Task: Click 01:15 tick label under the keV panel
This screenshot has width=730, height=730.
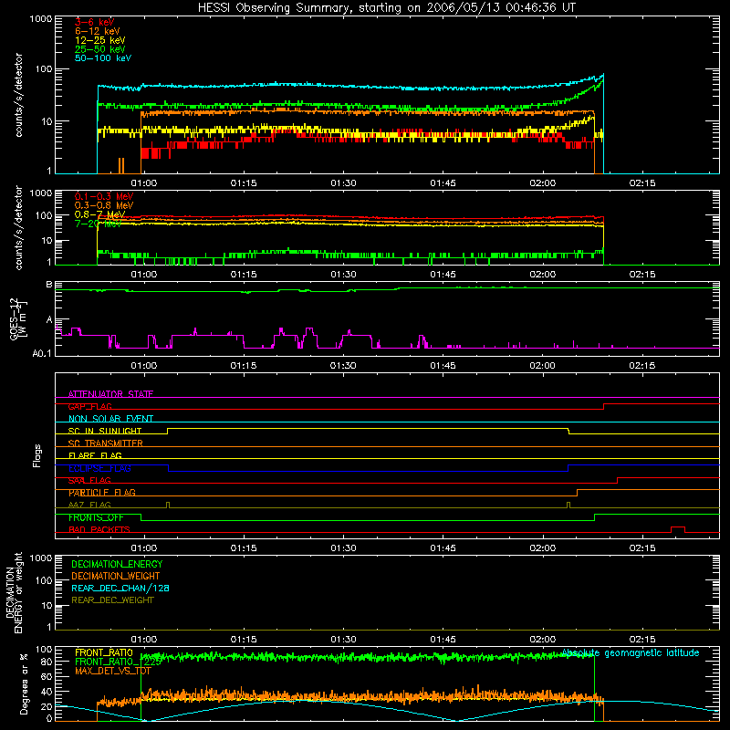Action: (x=244, y=183)
